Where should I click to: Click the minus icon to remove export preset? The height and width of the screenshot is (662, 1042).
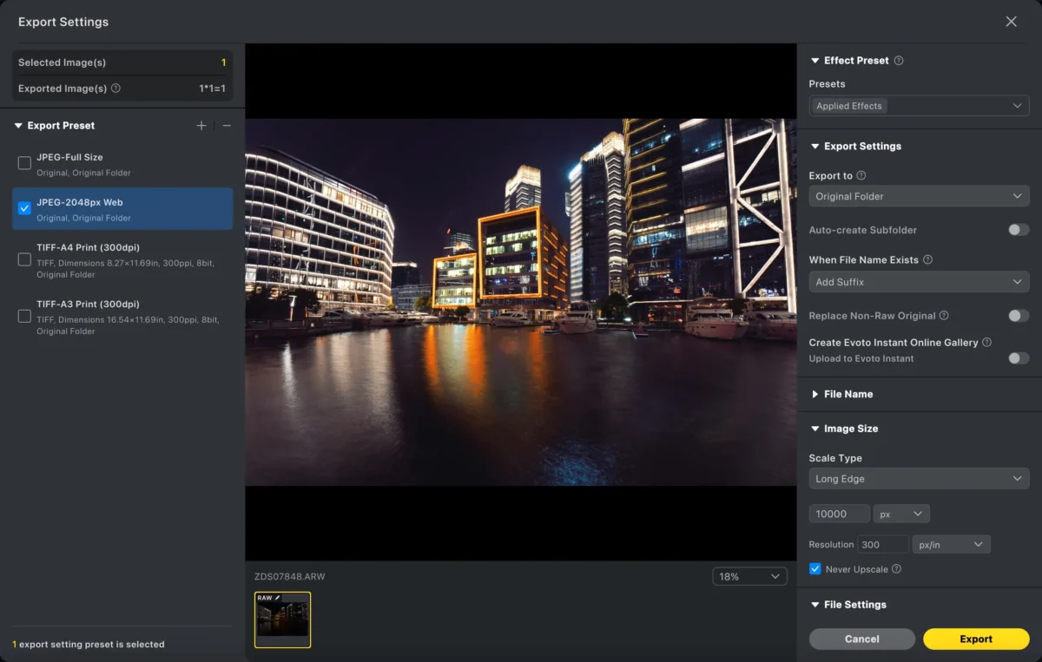tap(227, 126)
